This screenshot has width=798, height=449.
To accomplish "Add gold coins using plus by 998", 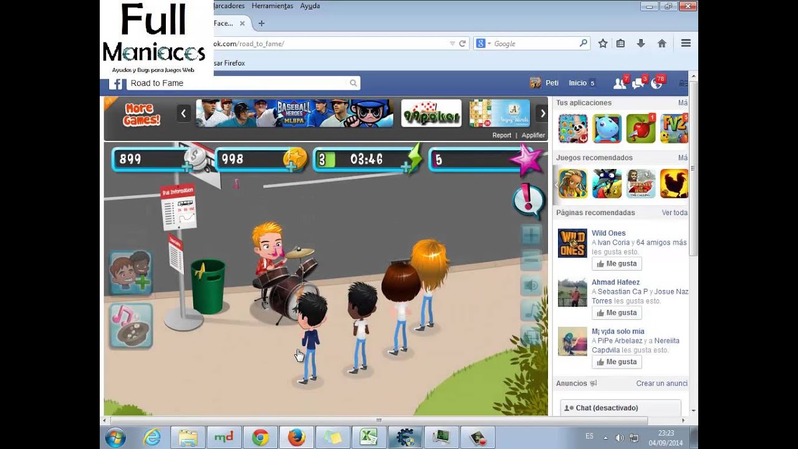I will 290,166.
